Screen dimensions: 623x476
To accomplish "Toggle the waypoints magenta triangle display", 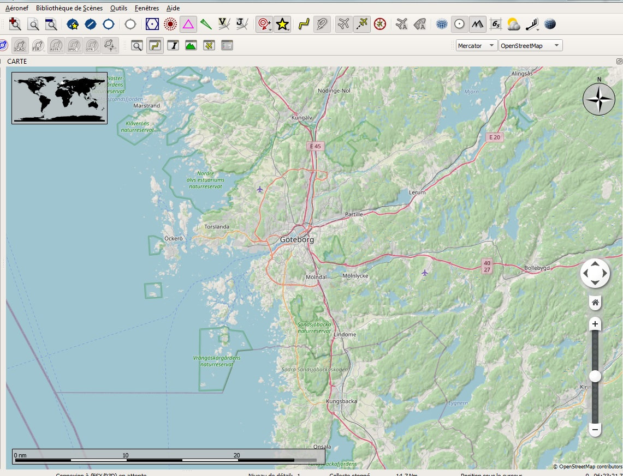I will (x=188, y=24).
